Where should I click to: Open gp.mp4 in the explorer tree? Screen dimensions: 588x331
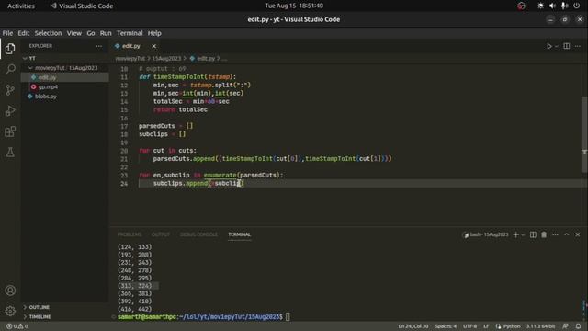point(65,86)
